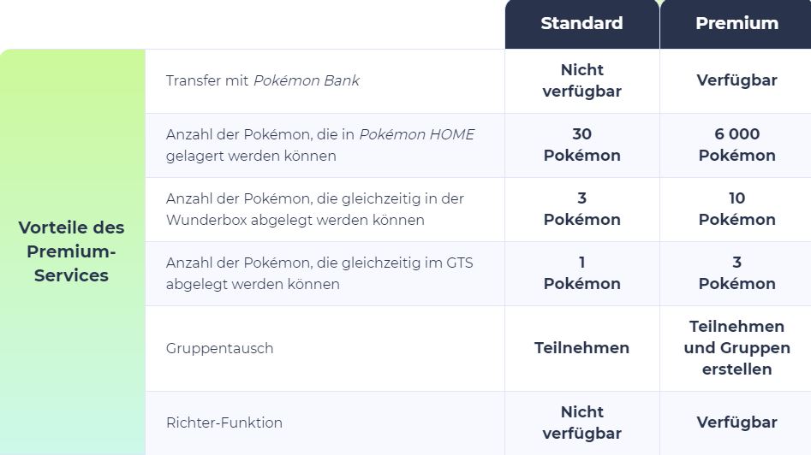Click the Standard column header
Viewport: 811px width, 455px height.
pyautogui.click(x=581, y=24)
